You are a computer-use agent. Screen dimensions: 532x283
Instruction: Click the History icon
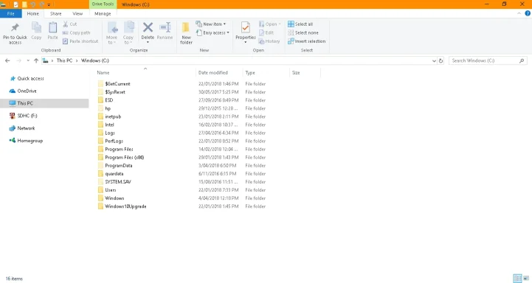(261, 41)
